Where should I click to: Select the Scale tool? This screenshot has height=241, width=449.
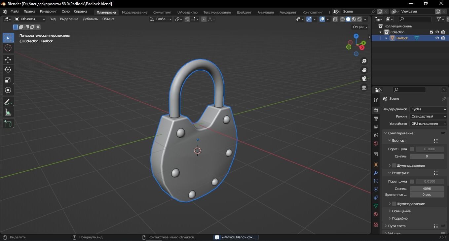click(8, 80)
